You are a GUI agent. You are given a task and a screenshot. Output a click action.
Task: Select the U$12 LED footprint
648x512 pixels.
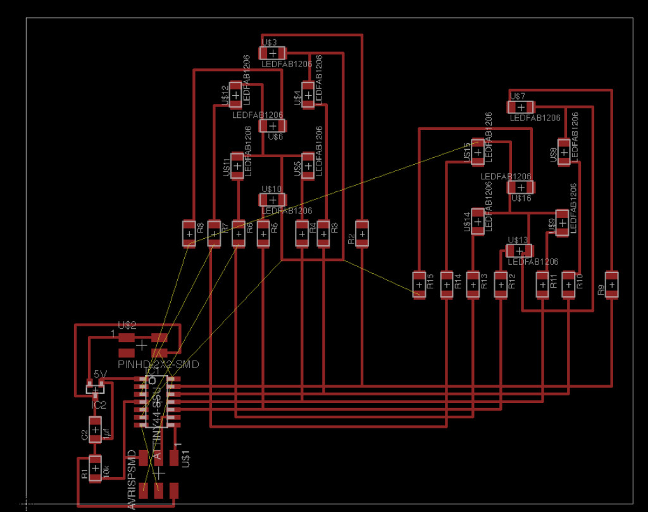click(x=235, y=95)
